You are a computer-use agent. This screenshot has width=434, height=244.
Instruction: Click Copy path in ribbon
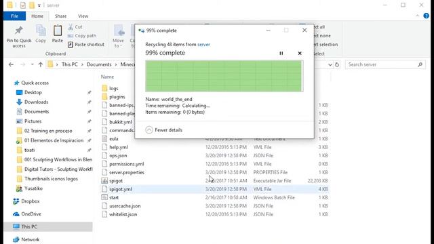pos(82,36)
